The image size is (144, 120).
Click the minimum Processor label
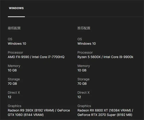pos(15,52)
